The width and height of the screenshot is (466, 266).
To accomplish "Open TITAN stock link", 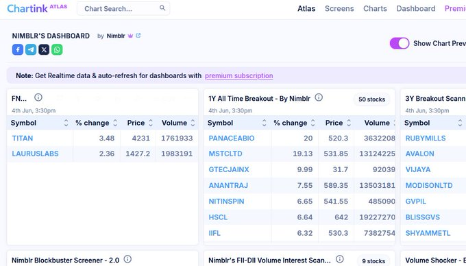I will [23, 138].
